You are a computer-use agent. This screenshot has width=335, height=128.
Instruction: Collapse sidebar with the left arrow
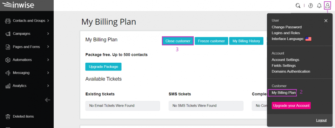click(x=47, y=100)
